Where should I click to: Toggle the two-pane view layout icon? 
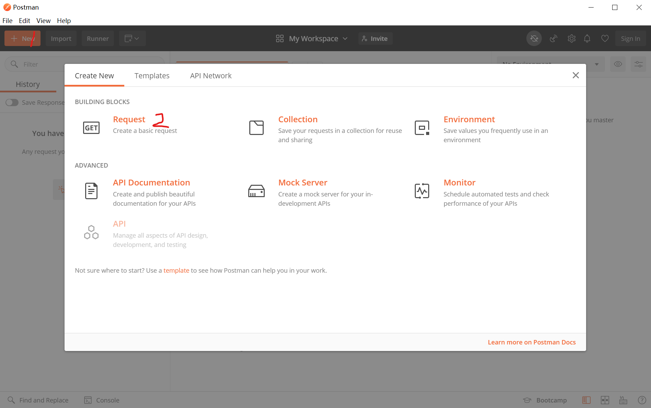(x=605, y=400)
